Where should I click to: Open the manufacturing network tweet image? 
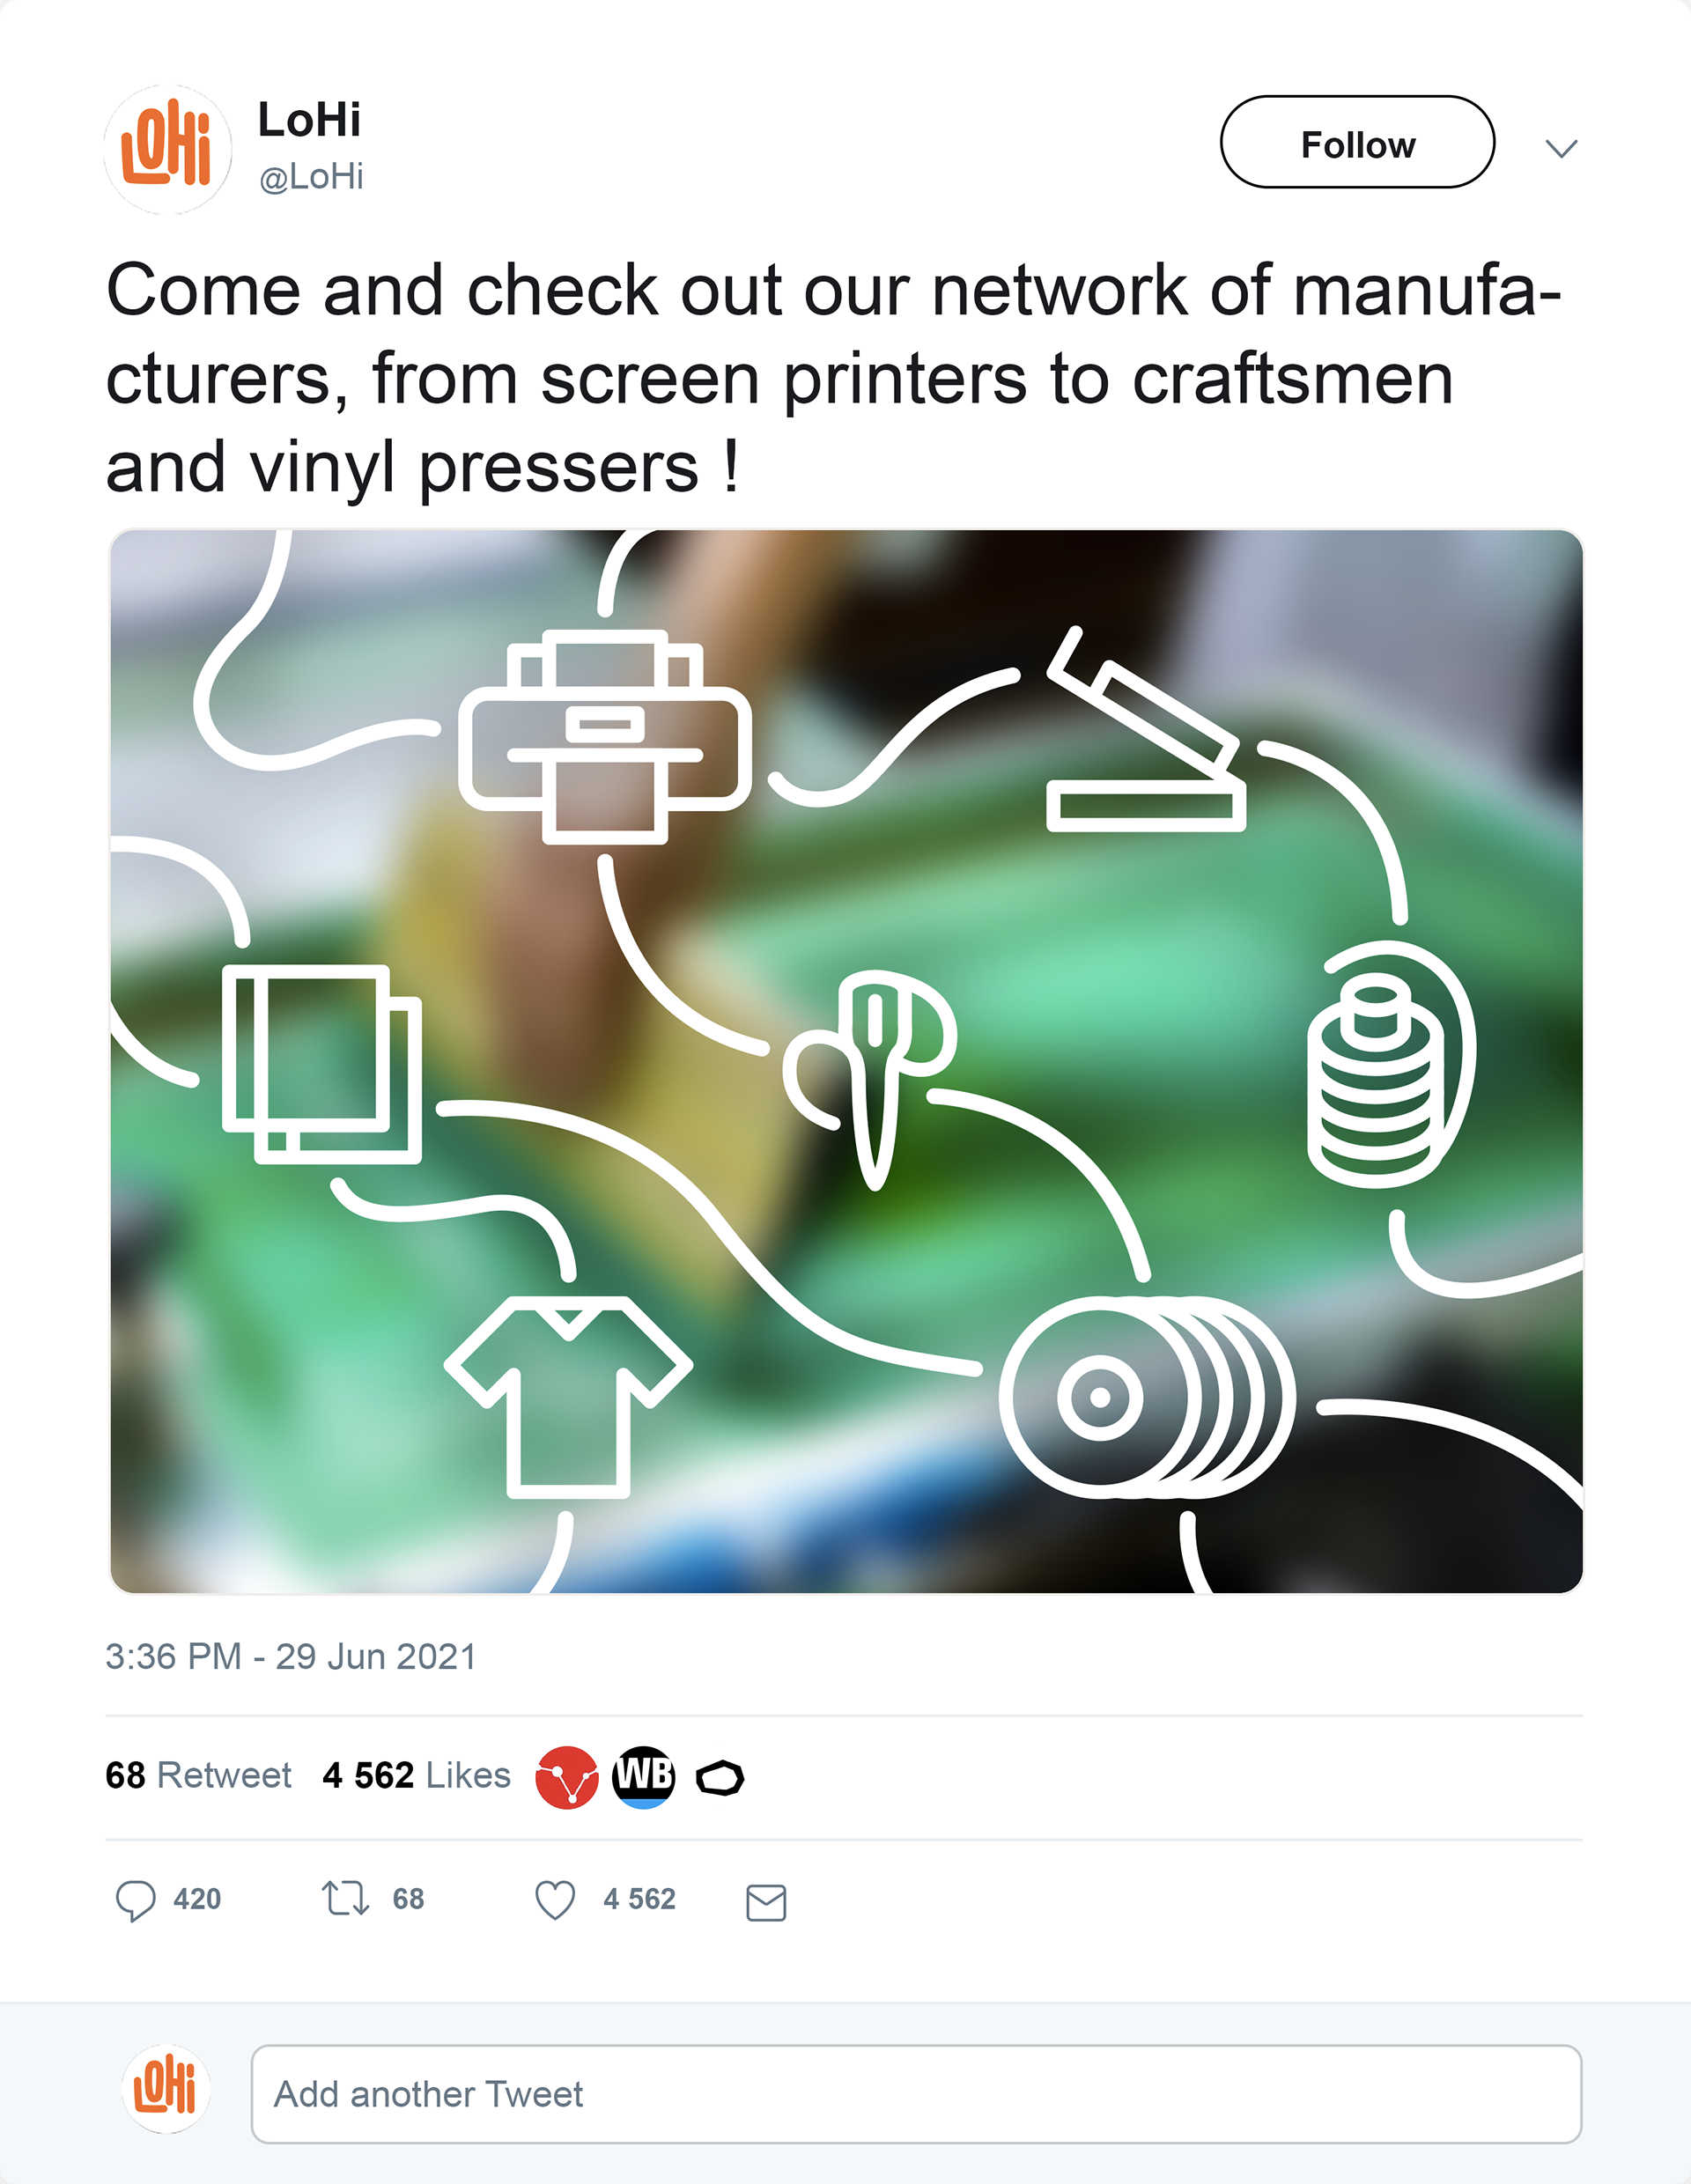pyautogui.click(x=846, y=1061)
